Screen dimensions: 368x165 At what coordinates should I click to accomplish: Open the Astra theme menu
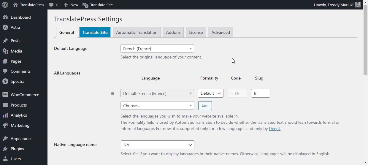pyautogui.click(x=15, y=27)
